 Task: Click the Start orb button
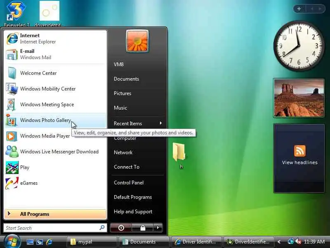[x=12, y=242]
